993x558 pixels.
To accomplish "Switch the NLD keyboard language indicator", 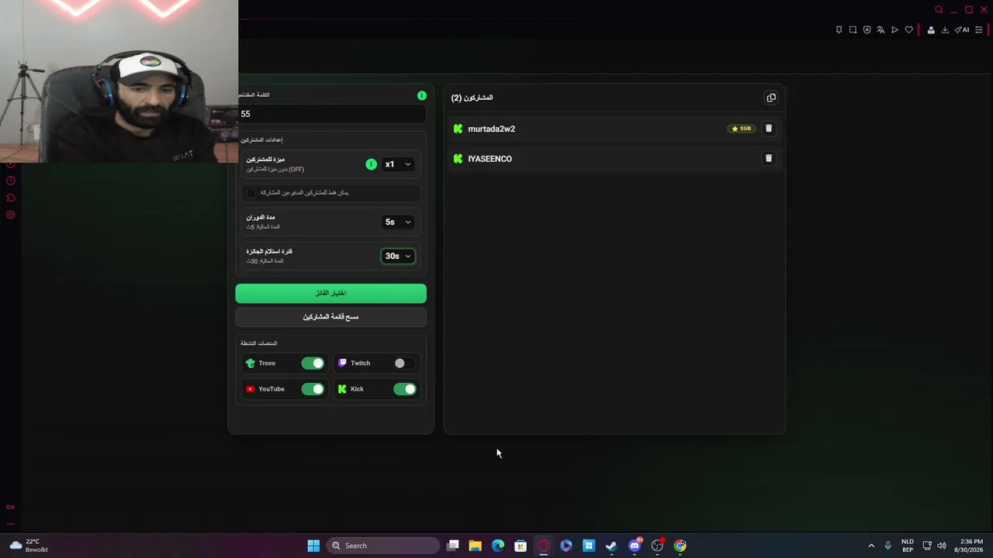I will [x=907, y=546].
